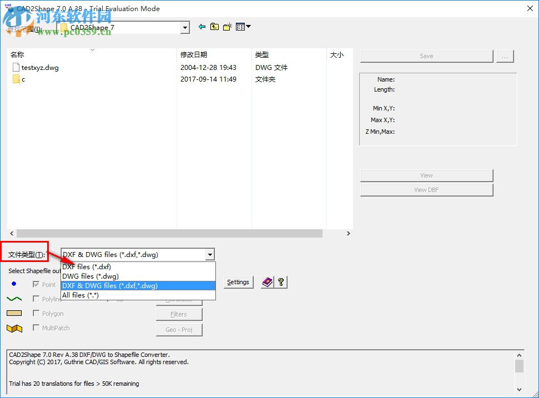Create a new folder using the toolbar icon
The image size is (539, 398).
tap(227, 26)
